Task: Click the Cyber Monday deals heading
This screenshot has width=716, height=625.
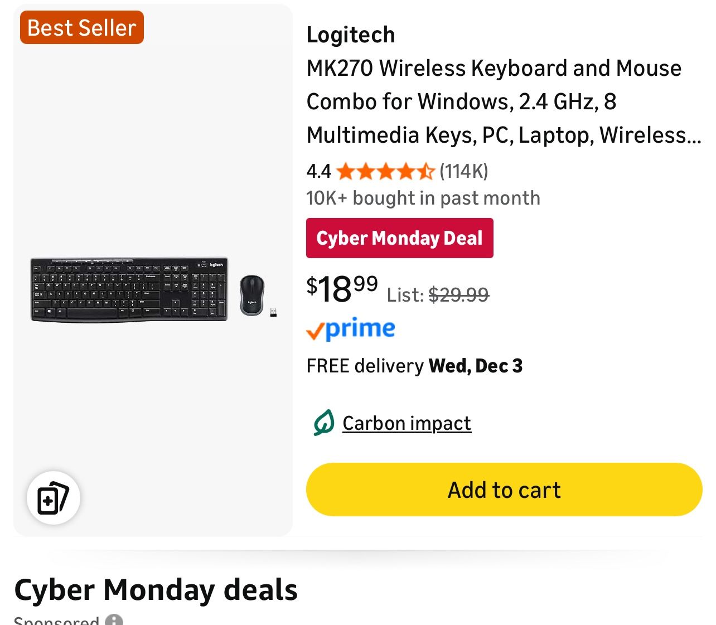Action: (156, 589)
